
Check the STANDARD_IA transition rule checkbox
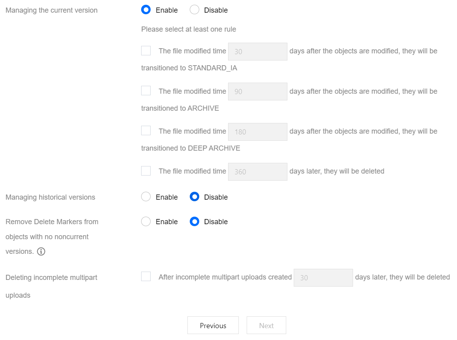146,51
